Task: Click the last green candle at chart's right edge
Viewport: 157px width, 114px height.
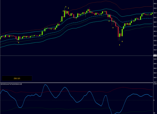Action: pyautogui.click(x=152, y=13)
